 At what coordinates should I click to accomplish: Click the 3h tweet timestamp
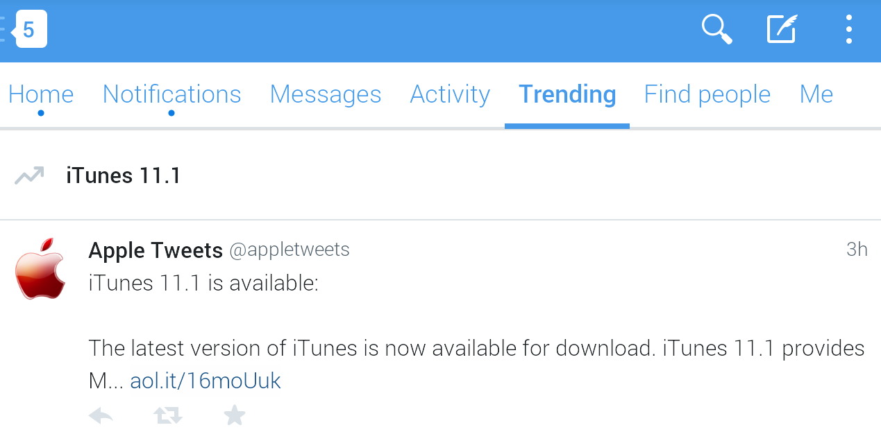857,250
